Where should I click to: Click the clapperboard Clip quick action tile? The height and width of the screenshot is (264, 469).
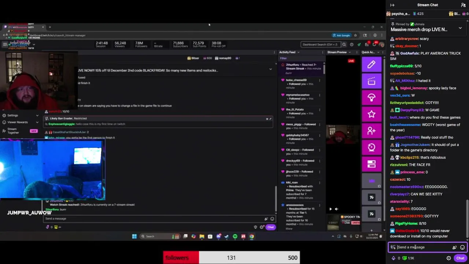(372, 81)
